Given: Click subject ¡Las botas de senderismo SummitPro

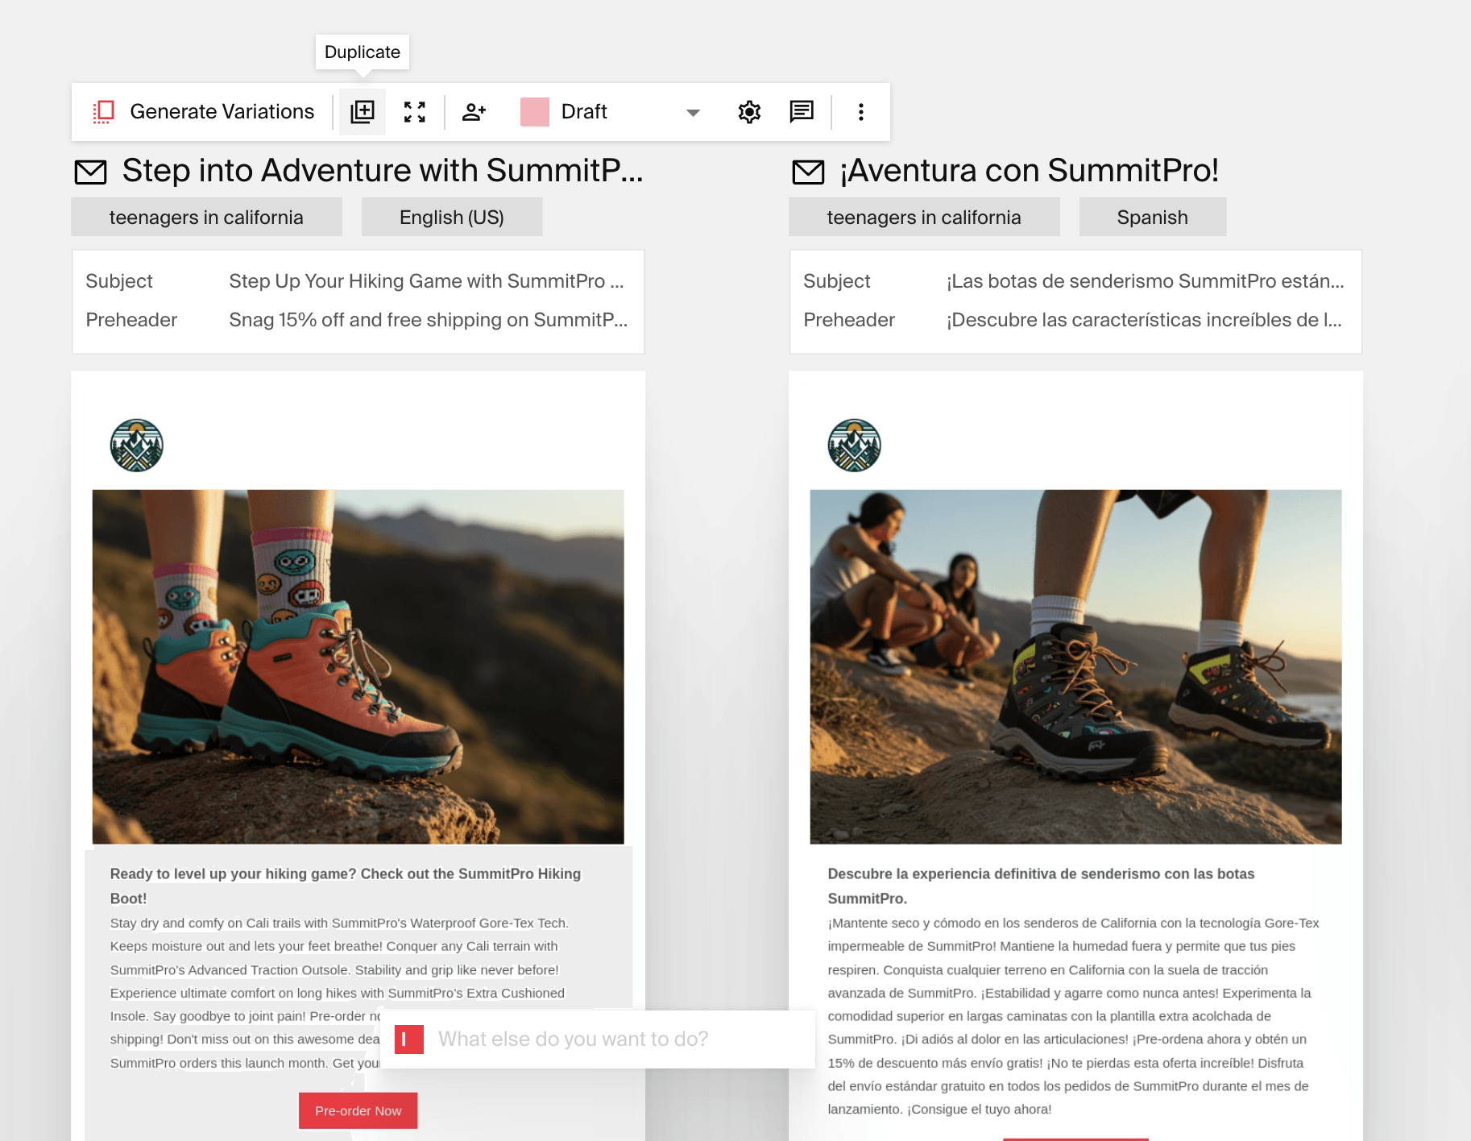Looking at the screenshot, I should tap(1145, 281).
